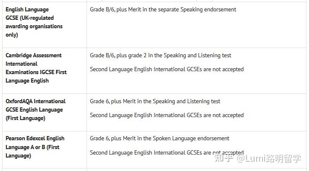Click the Zhihu '知乎' watermark logo

[224, 158]
